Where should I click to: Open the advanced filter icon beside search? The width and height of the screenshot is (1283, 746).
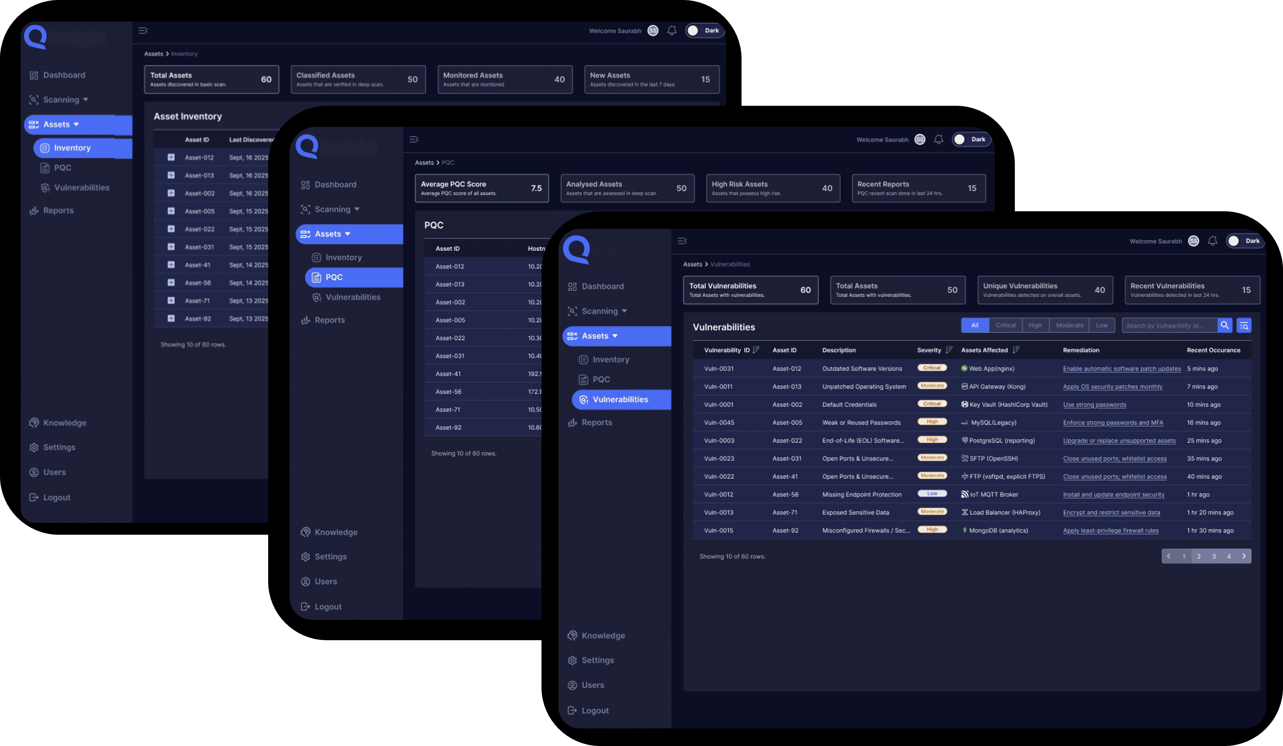(1244, 325)
